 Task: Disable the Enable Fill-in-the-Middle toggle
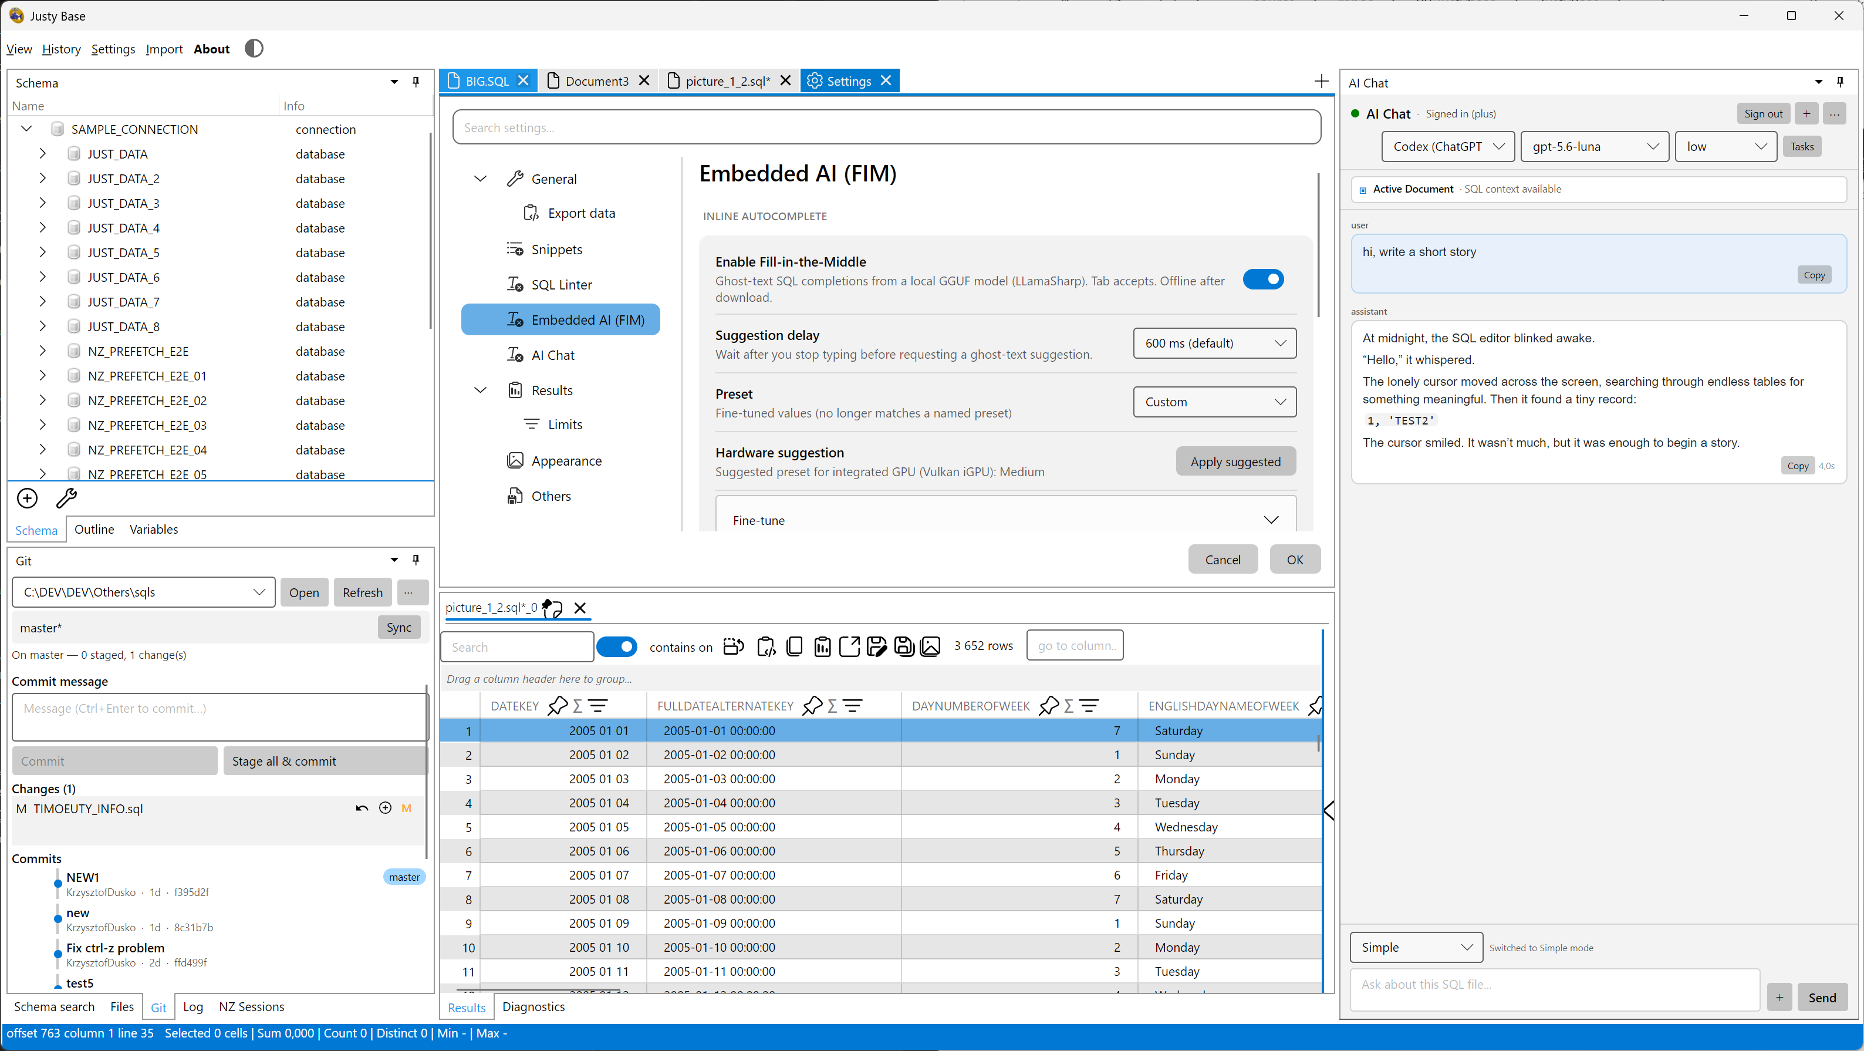coord(1264,279)
